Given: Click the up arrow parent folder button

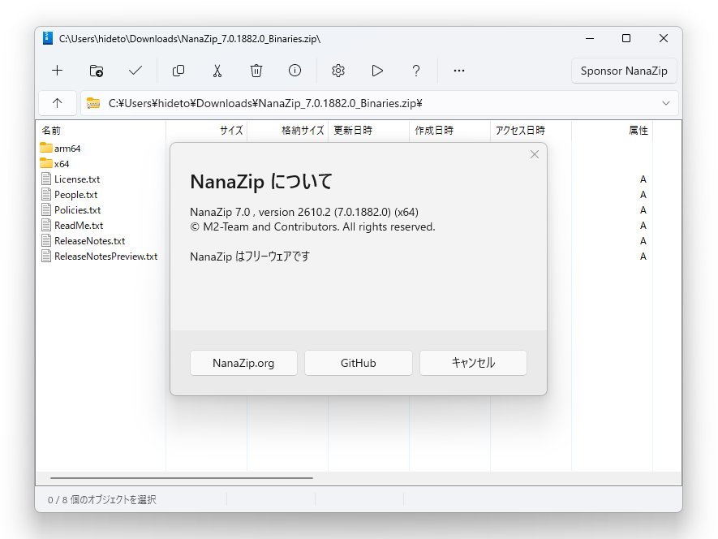Looking at the screenshot, I should coord(58,103).
